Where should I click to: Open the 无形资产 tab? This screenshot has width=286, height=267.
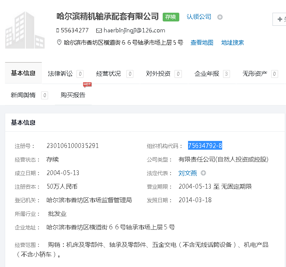coord(255,74)
